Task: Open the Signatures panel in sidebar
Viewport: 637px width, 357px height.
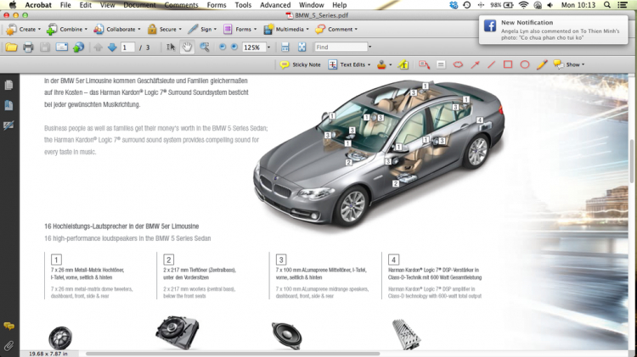Action: (8, 126)
